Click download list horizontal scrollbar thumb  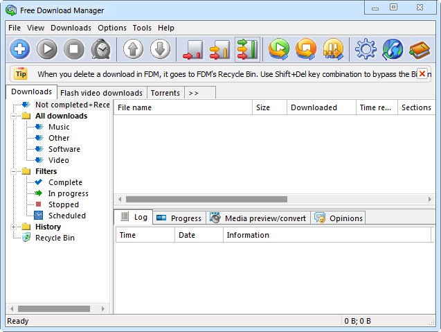pos(206,200)
